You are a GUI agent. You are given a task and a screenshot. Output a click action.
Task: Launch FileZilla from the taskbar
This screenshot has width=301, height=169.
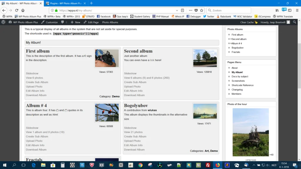click(208, 165)
